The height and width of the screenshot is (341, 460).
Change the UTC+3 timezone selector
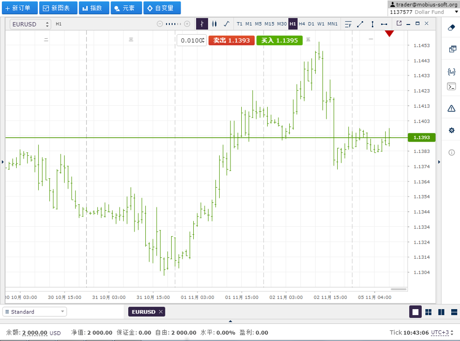442,333
